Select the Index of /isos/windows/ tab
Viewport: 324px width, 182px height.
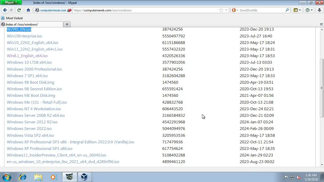click(32, 25)
